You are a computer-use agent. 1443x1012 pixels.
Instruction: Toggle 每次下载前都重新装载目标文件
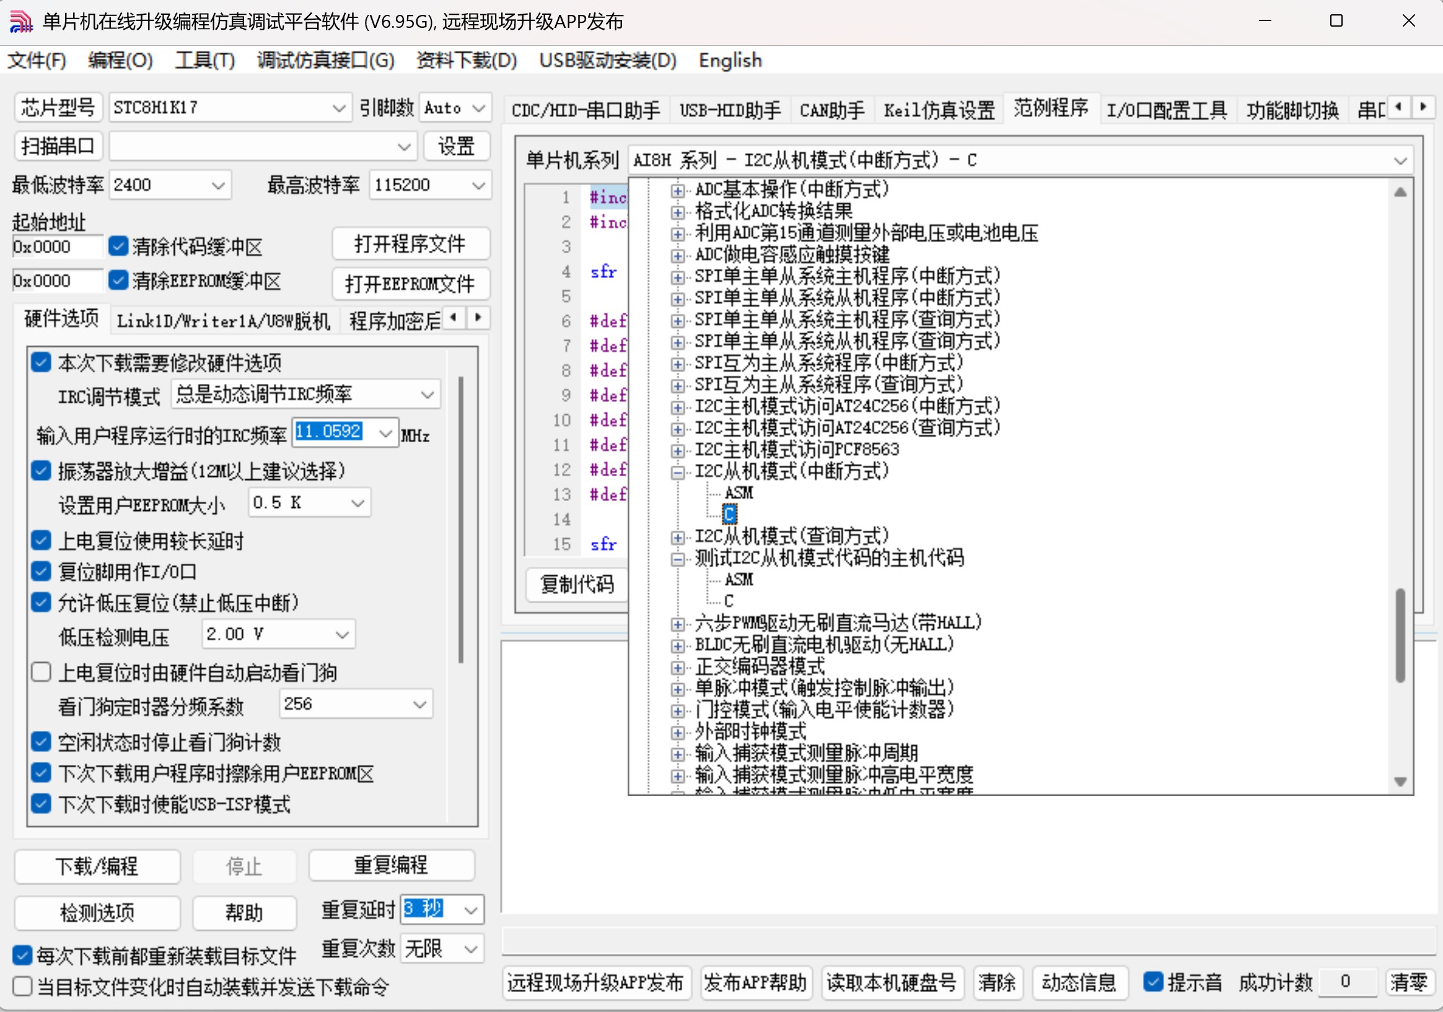pos(23,956)
